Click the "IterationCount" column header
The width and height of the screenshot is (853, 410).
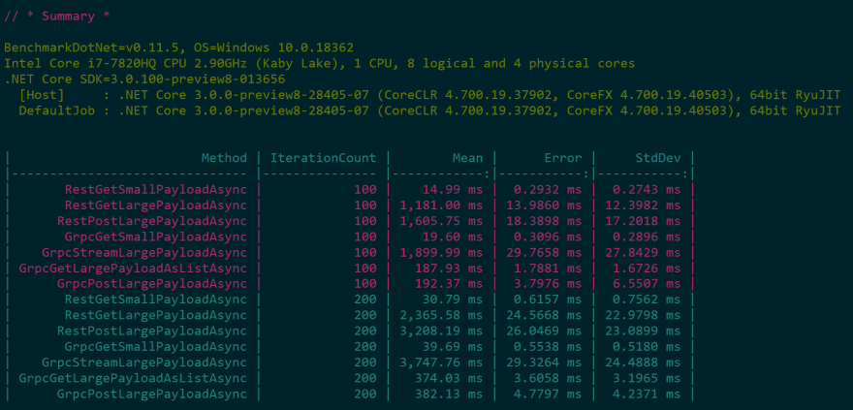[x=323, y=158]
